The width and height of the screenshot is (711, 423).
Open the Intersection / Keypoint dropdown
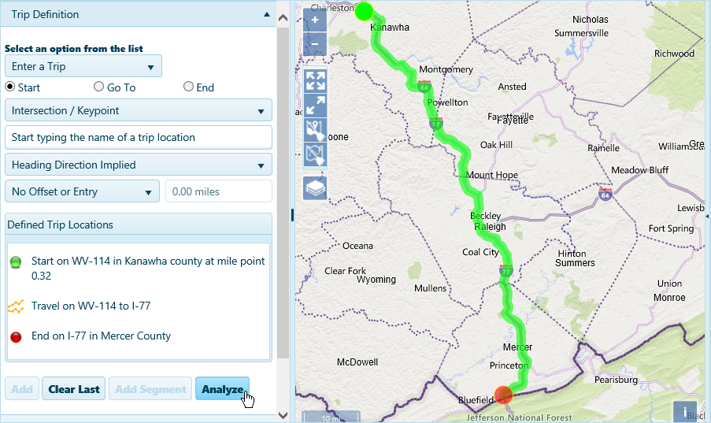pyautogui.click(x=139, y=111)
